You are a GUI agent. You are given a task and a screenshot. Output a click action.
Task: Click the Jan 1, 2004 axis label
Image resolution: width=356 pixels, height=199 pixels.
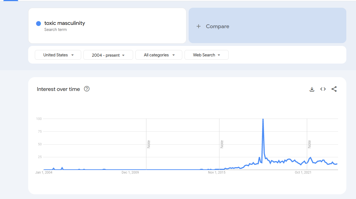click(44, 172)
